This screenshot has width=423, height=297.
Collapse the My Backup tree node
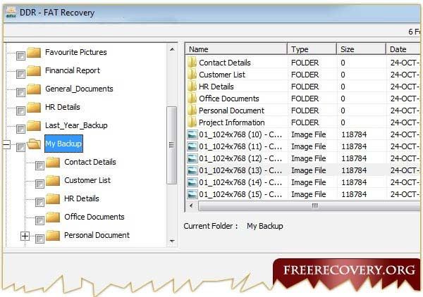pyautogui.click(x=6, y=144)
